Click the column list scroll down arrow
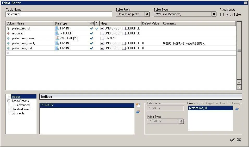The image size is (249, 147). pyautogui.click(x=239, y=87)
